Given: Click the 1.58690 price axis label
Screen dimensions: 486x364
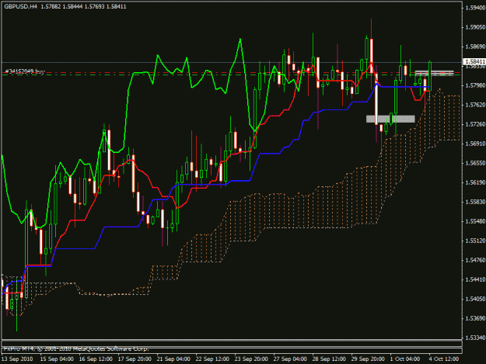Looking at the screenshot, I should 475,47.
